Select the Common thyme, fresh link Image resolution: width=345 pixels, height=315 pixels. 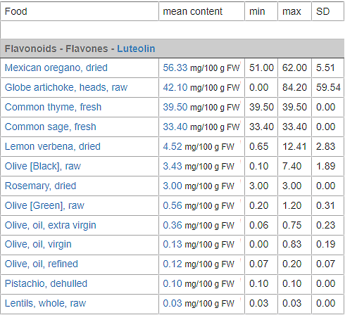pyautogui.click(x=53, y=107)
